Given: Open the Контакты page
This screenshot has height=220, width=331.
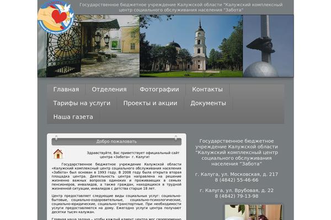Looking at the screenshot, I should tap(207, 90).
